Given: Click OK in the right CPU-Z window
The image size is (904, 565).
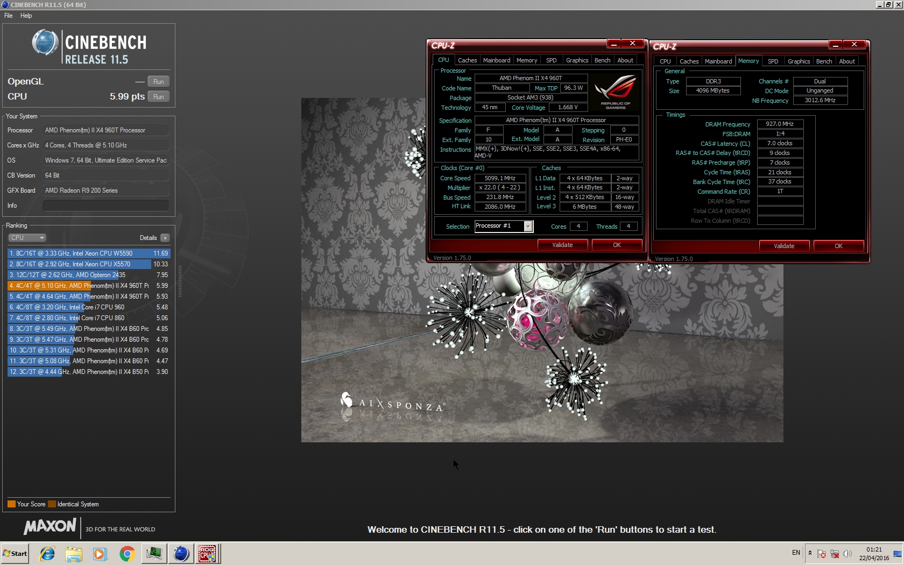Looking at the screenshot, I should coord(838,246).
